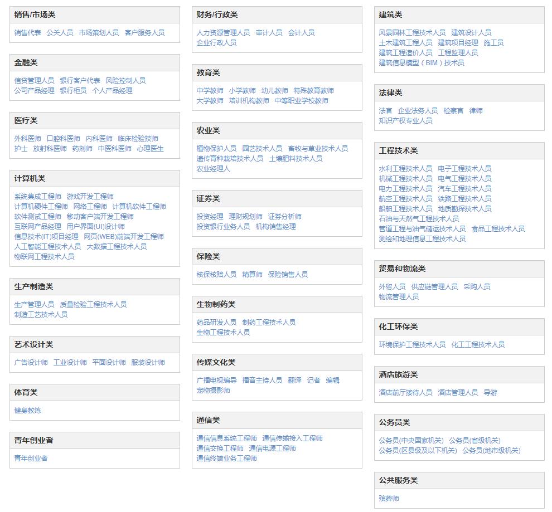Click 播音主持人员 link
552x512 pixels.
262,381
